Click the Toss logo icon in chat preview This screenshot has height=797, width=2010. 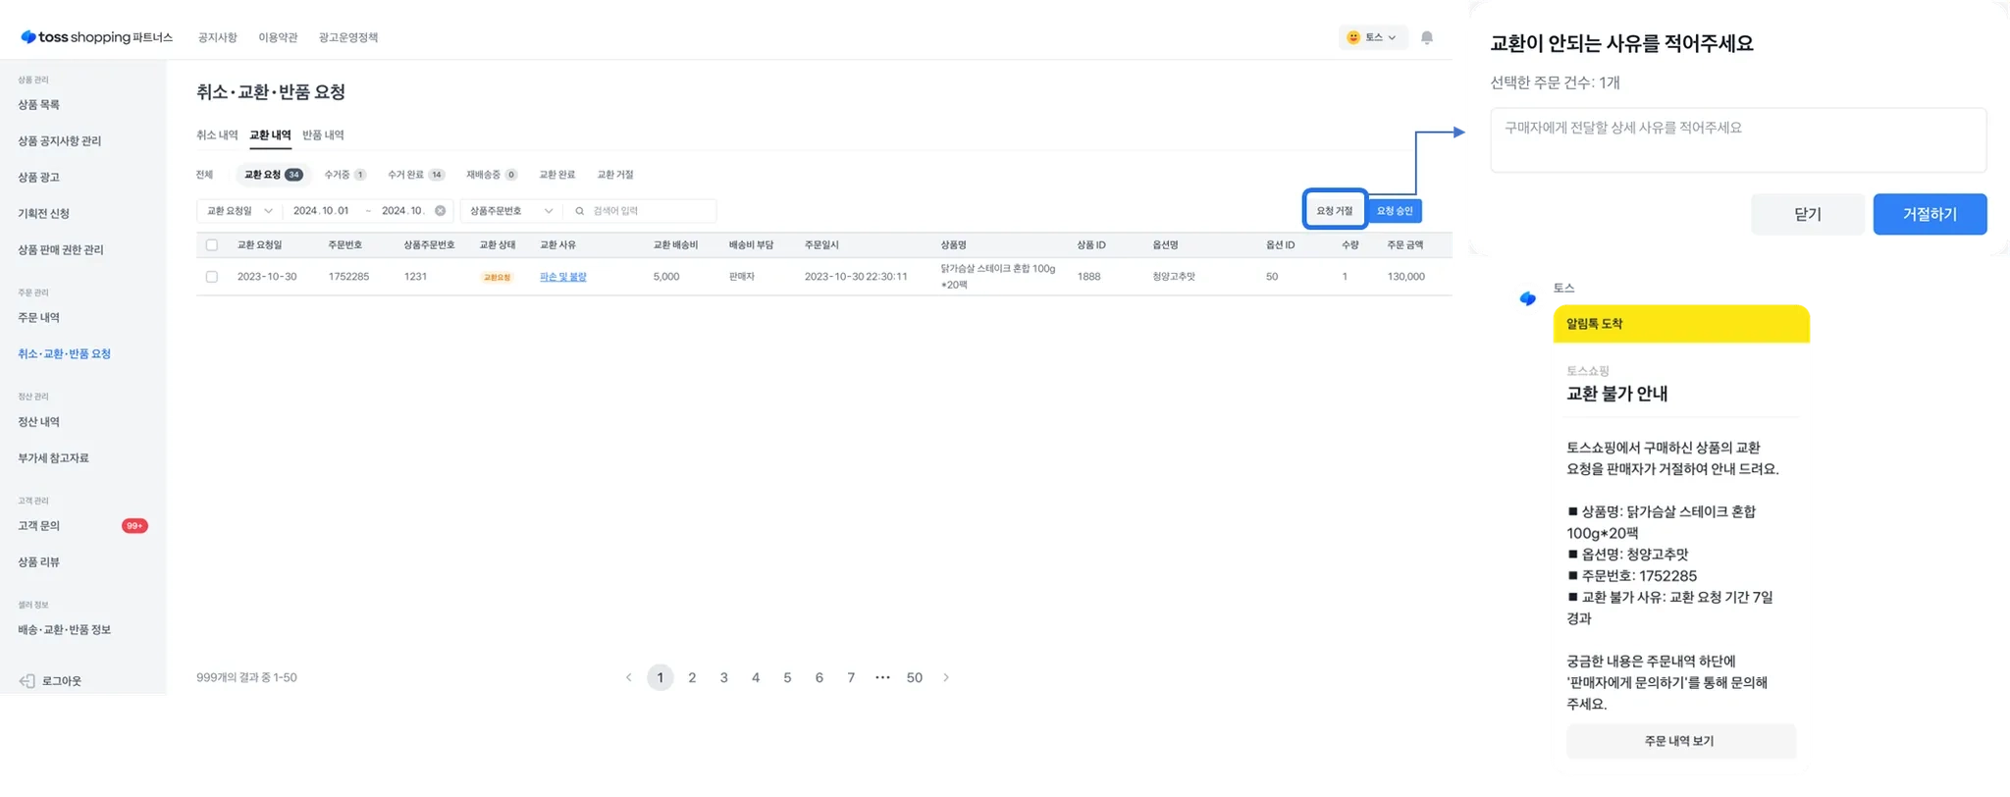(x=1528, y=298)
